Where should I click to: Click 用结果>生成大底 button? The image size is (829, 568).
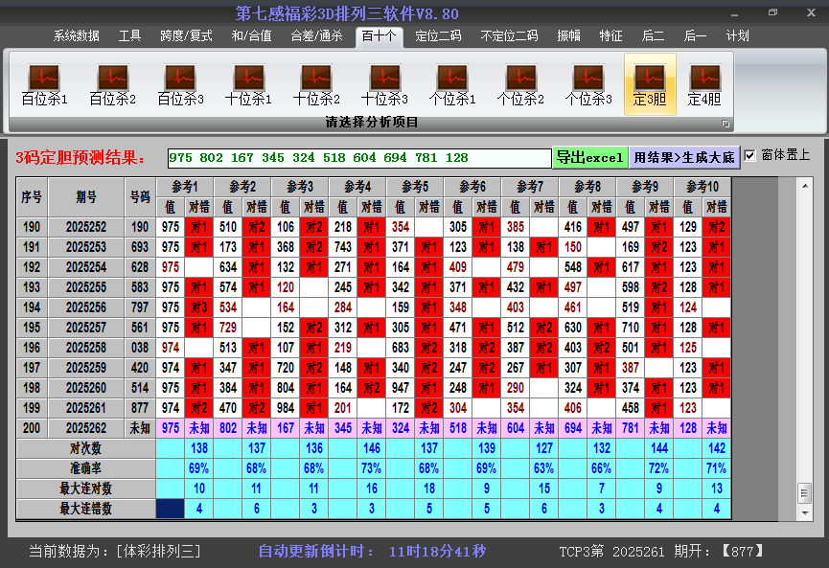coord(684,157)
